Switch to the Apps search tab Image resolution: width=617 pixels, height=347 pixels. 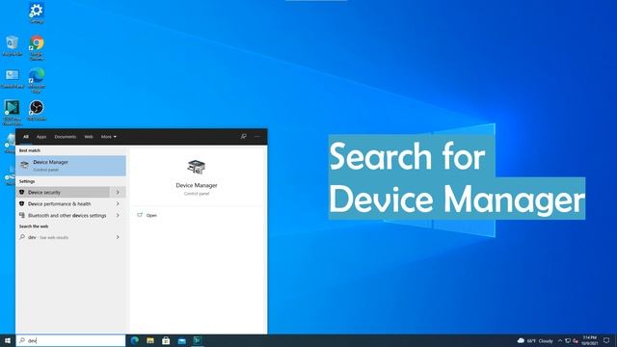point(41,137)
